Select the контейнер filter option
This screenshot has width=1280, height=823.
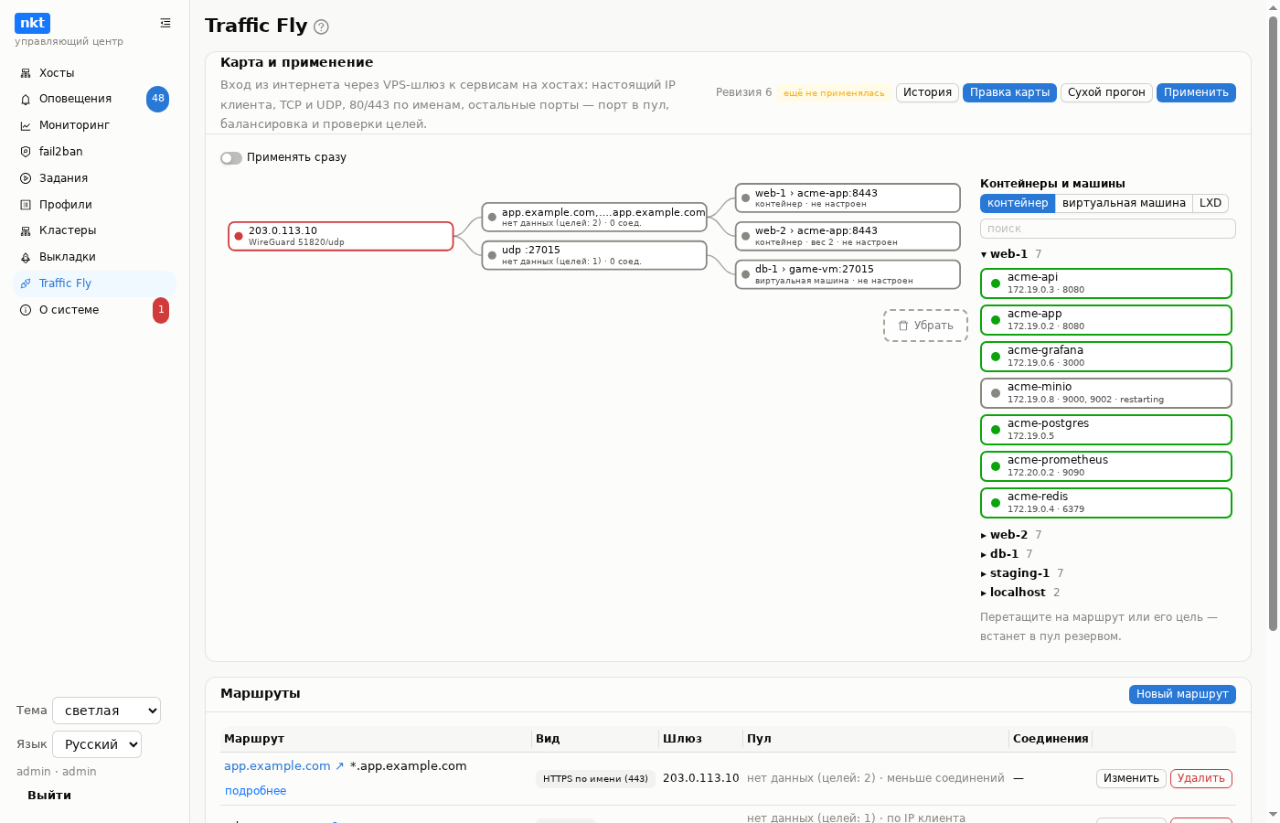(x=1018, y=203)
